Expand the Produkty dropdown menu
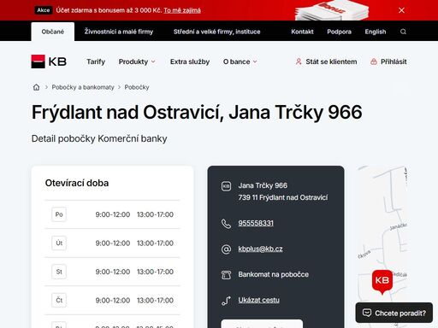 point(137,61)
